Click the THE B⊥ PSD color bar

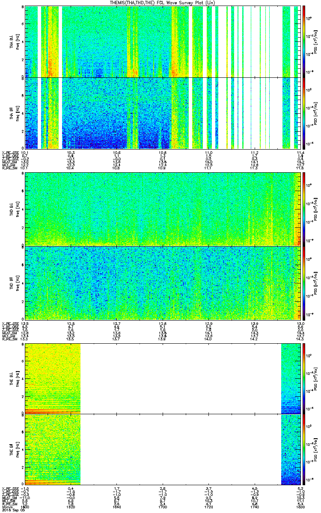(304, 378)
